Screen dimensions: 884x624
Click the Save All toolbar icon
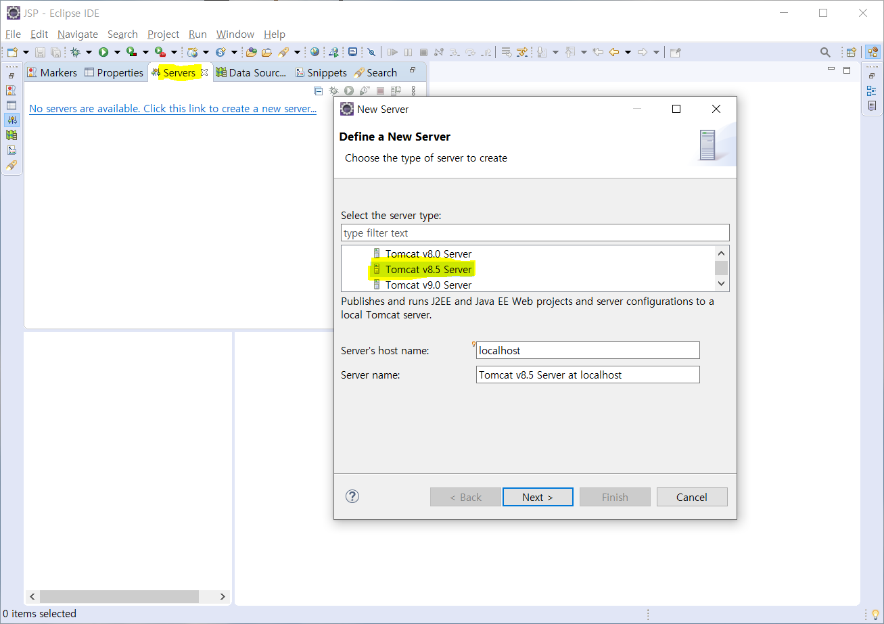pos(55,52)
